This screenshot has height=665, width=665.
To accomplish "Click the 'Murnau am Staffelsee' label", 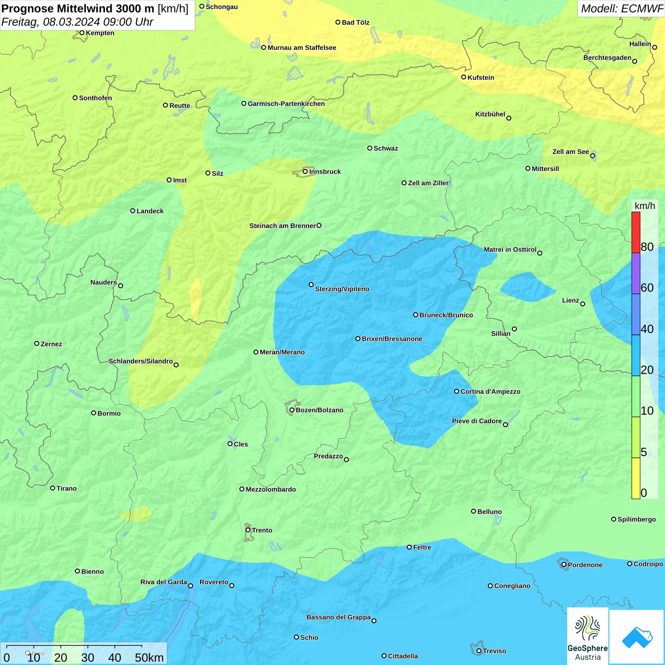I will pos(302,47).
